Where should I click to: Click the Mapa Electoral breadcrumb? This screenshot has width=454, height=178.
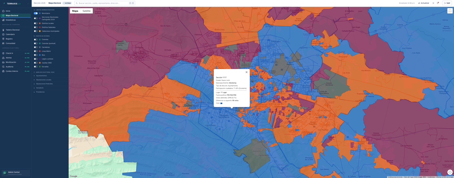tap(55, 3)
